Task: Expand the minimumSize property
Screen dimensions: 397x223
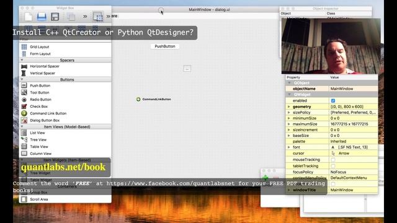Action: pos(289,118)
